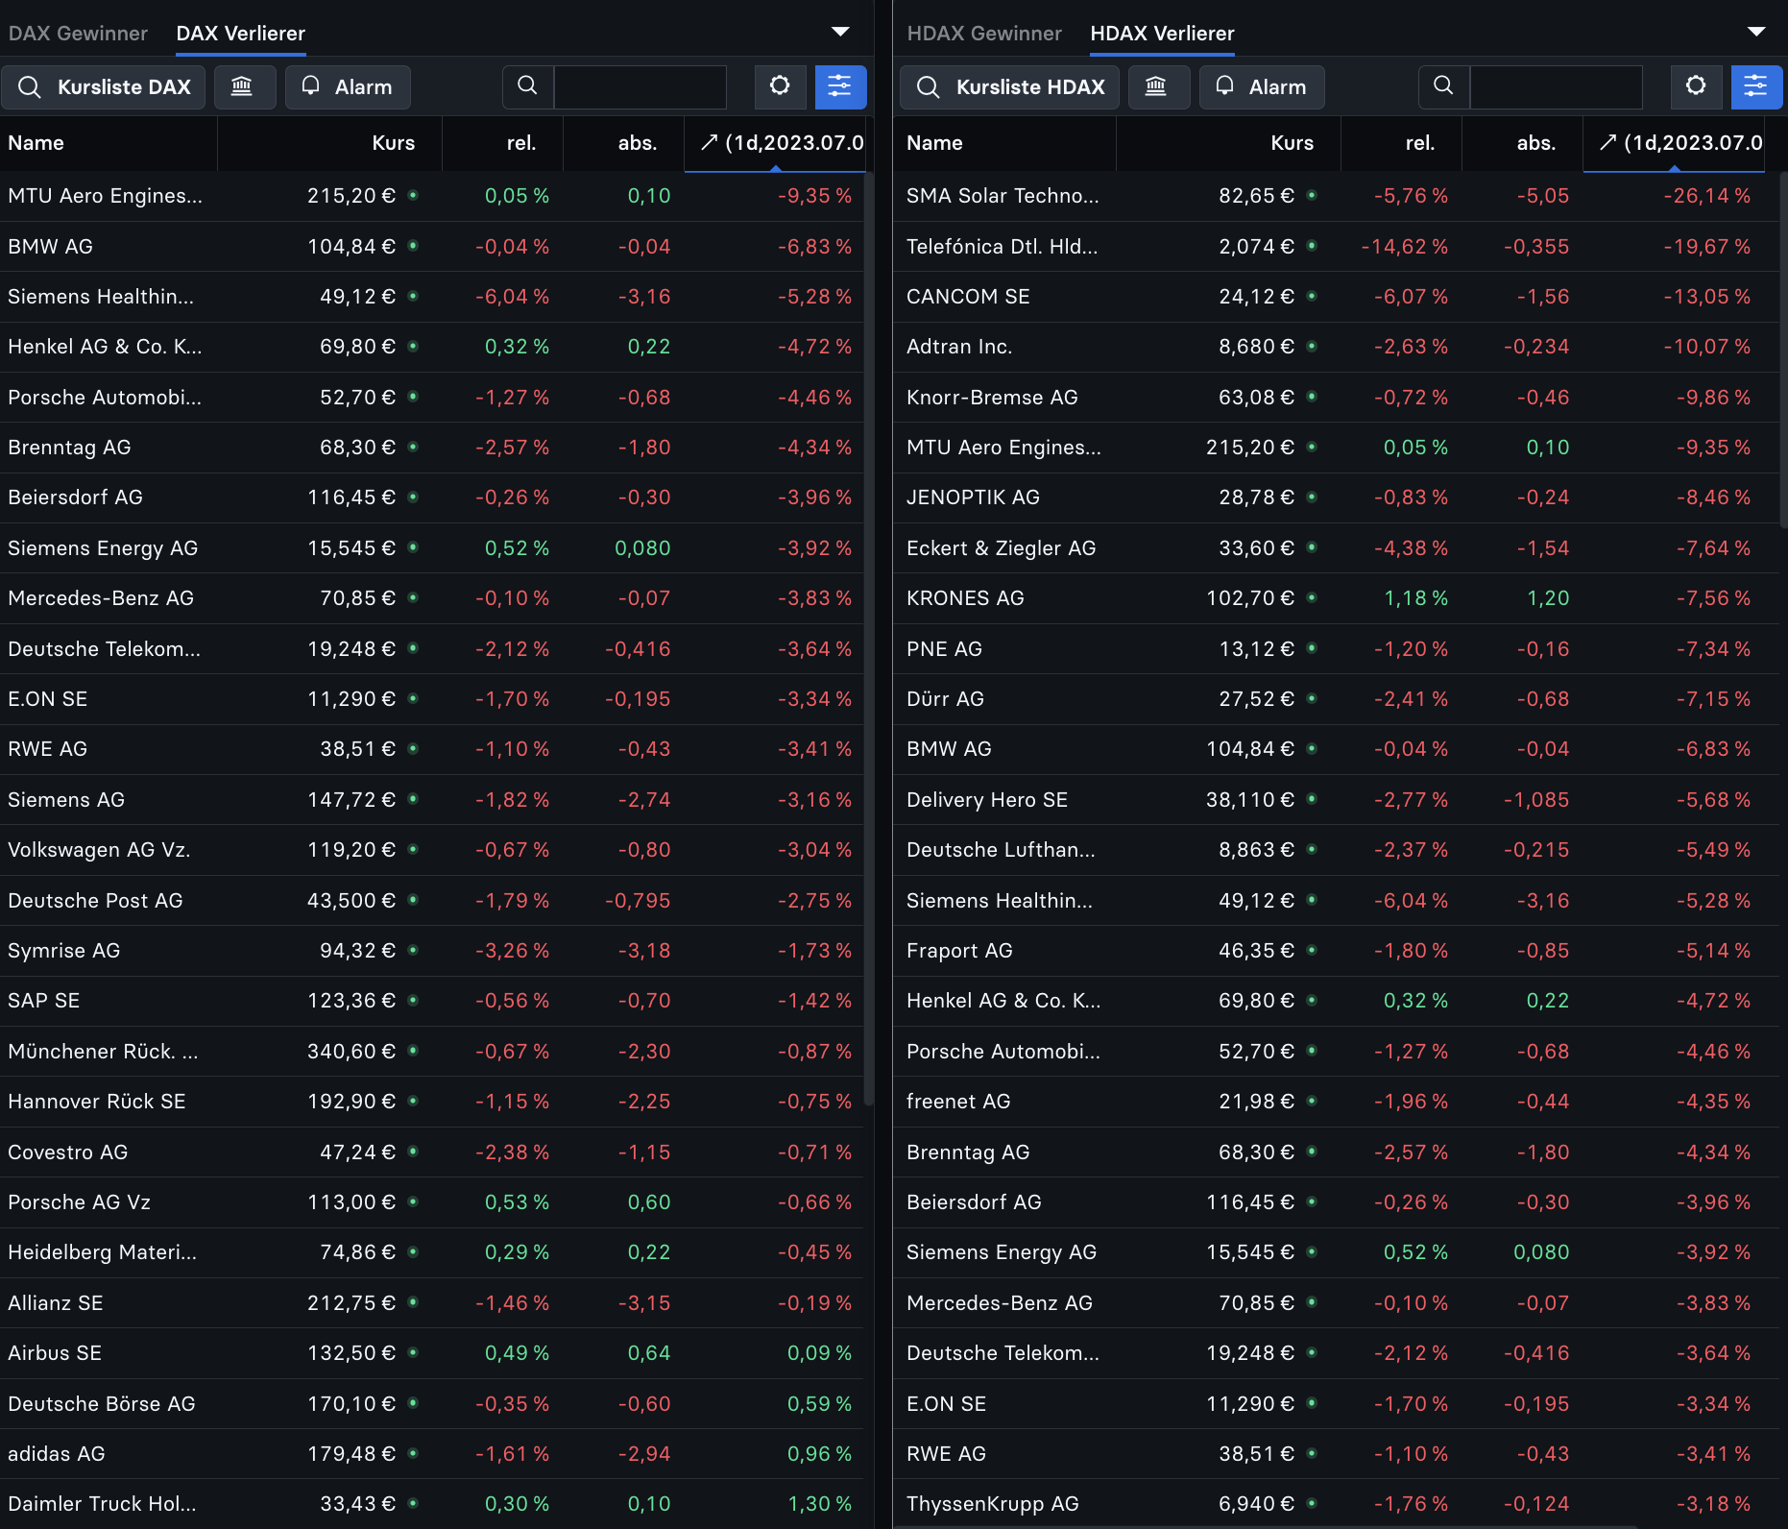
Task: Switch to the HDAX Gewinner tab
Action: [984, 34]
